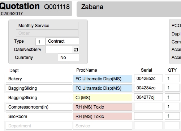Image resolution: width=181 pixels, height=131 pixels.
Task: Click the QTY field in the Bakery row
Action: [172, 79]
